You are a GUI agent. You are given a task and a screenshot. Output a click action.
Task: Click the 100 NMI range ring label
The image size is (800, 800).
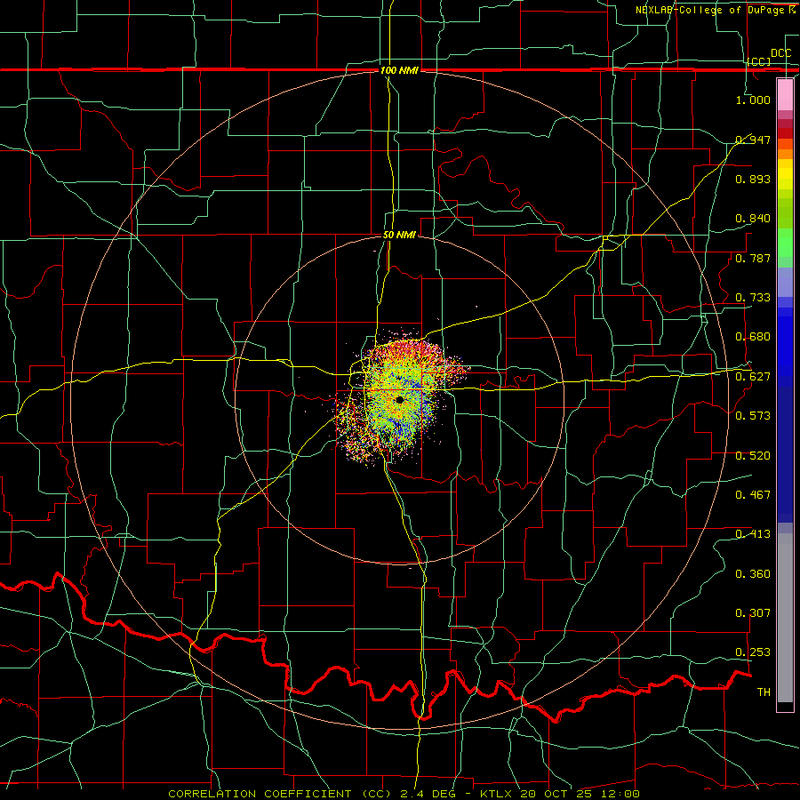coord(399,70)
